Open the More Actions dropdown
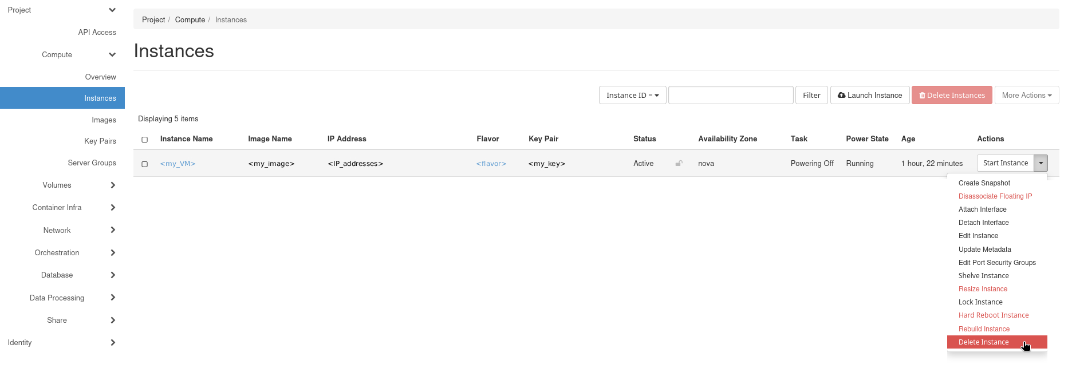Screen dimensions: 1068x368 point(1026,95)
